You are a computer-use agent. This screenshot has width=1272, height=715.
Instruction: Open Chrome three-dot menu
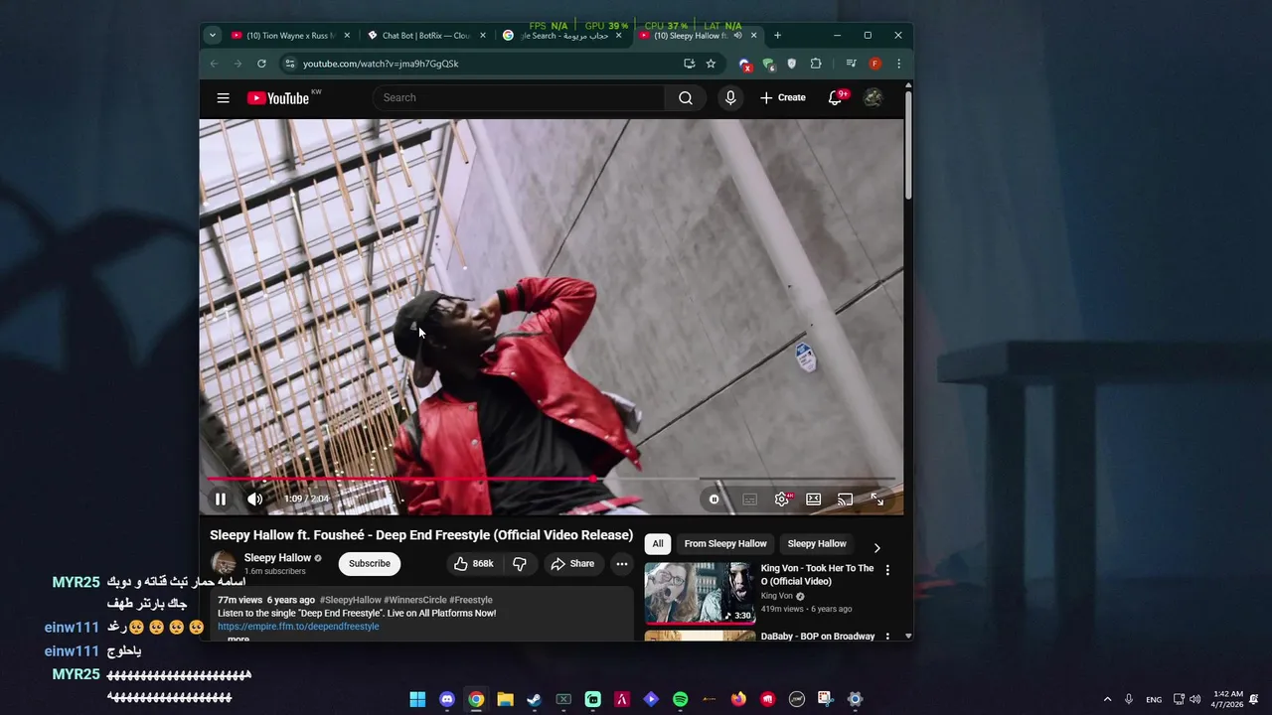click(x=898, y=64)
